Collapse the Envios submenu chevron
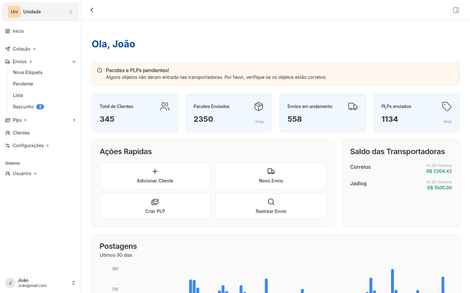The image size is (470, 293). click(74, 61)
